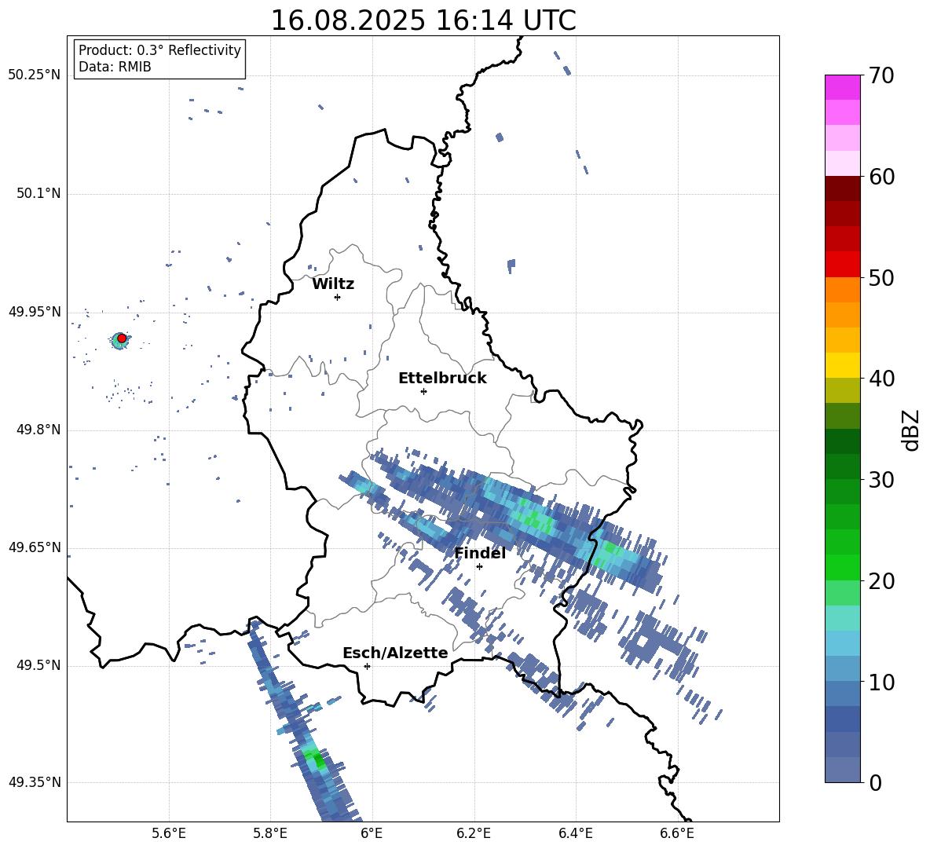Click the 5.8°E longitude label
930x849 pixels.
270,833
